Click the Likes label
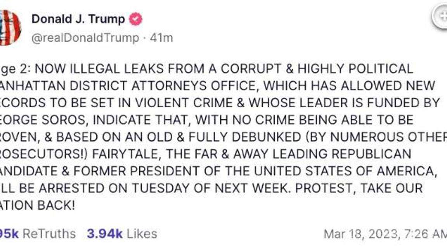Viewport: 447px width, 251px height. (142, 233)
